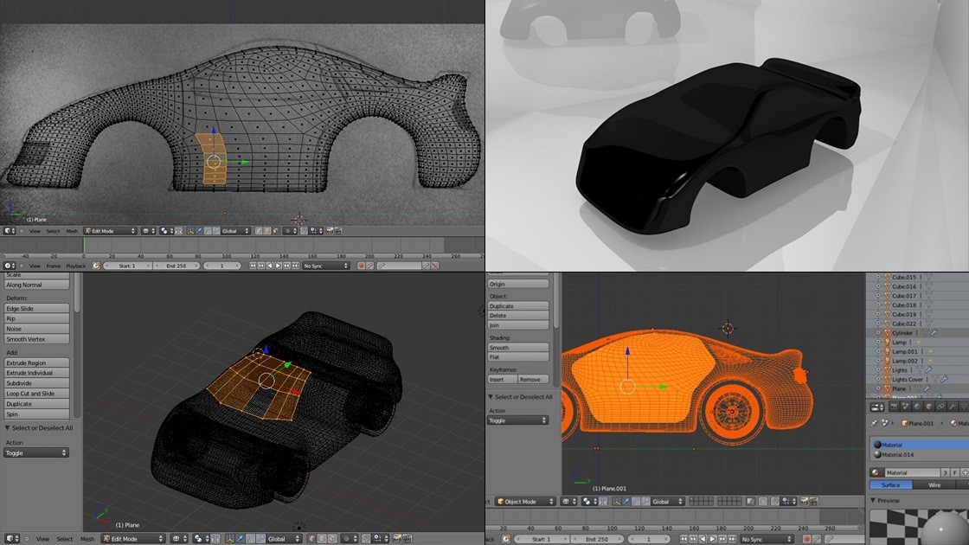Open the Mesh menu in bottom-left viewport header

coord(87,539)
